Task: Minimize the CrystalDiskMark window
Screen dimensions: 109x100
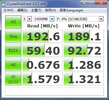Action: 84,3
